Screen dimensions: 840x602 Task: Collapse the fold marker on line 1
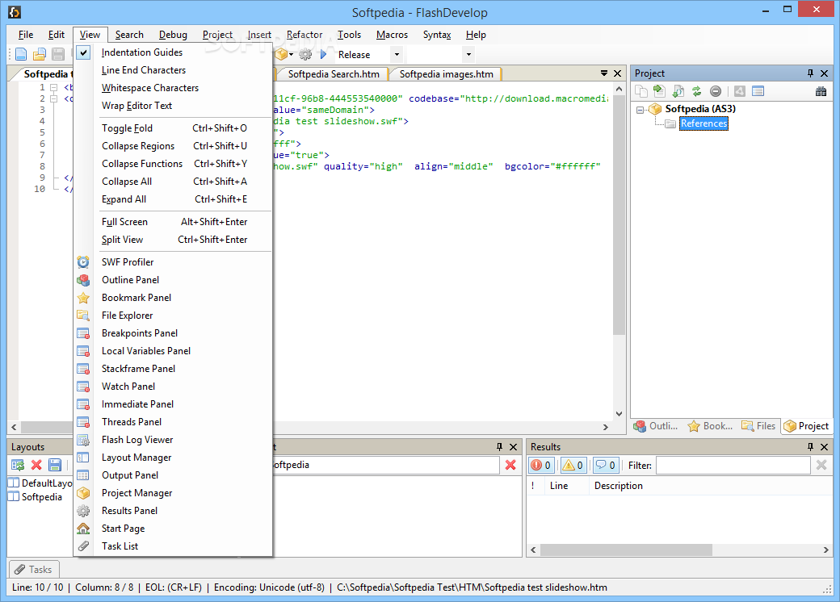(x=53, y=87)
